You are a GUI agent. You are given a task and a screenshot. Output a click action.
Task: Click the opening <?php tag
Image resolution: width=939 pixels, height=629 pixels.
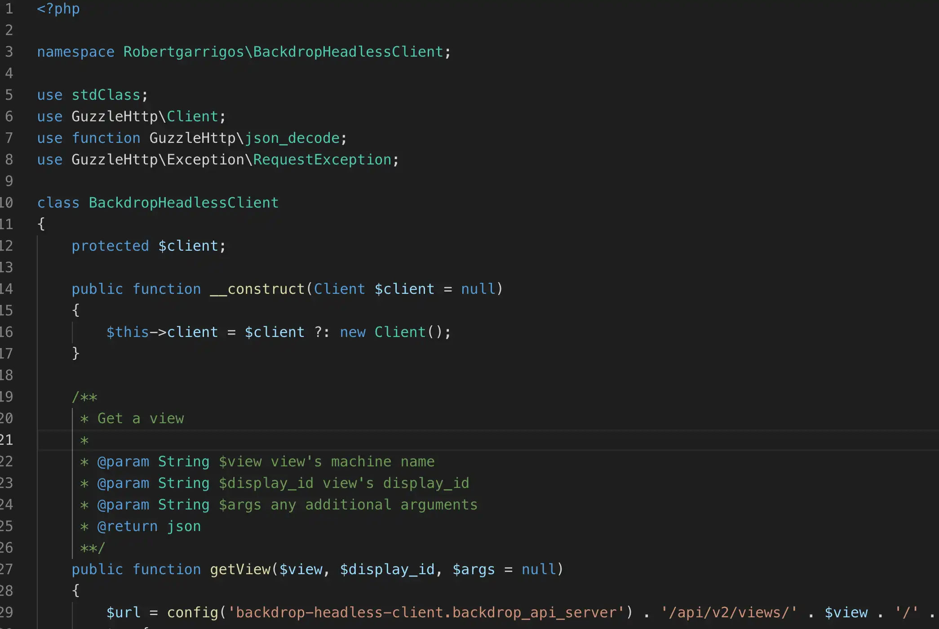tap(58, 9)
